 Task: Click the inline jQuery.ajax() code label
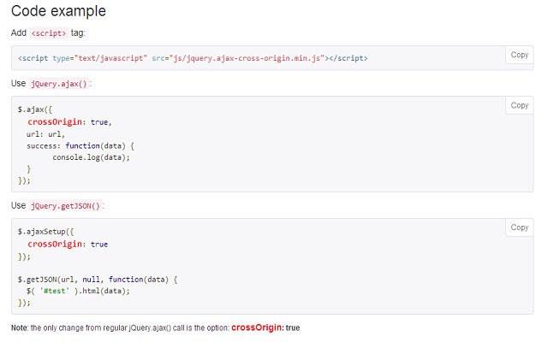coord(59,84)
